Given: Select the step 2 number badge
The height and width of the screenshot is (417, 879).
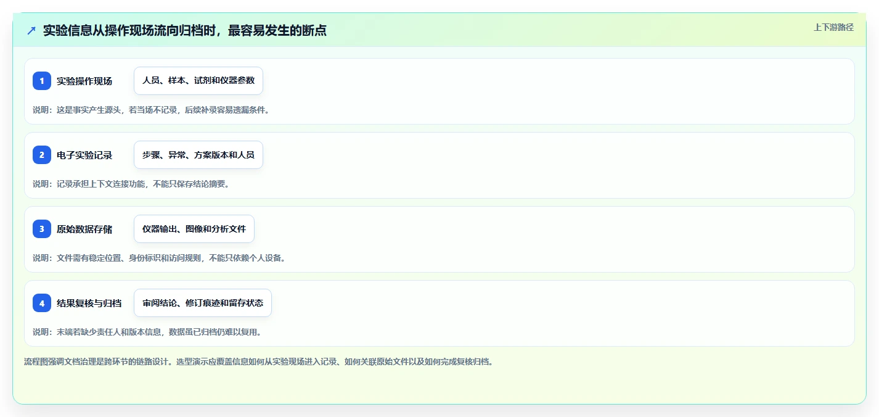Looking at the screenshot, I should tap(42, 155).
